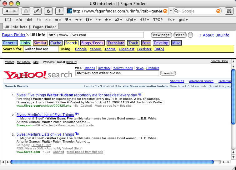Screen dimensions: 236x170
Task: Open the 'nfo' bookmark
Action: click(x=19, y=20)
